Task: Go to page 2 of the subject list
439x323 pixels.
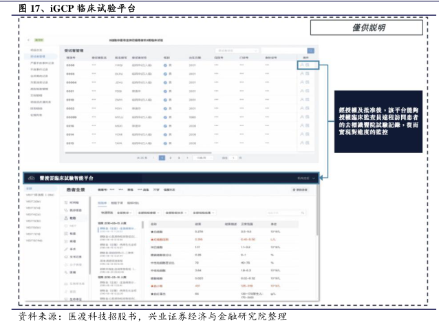Action: point(171,158)
